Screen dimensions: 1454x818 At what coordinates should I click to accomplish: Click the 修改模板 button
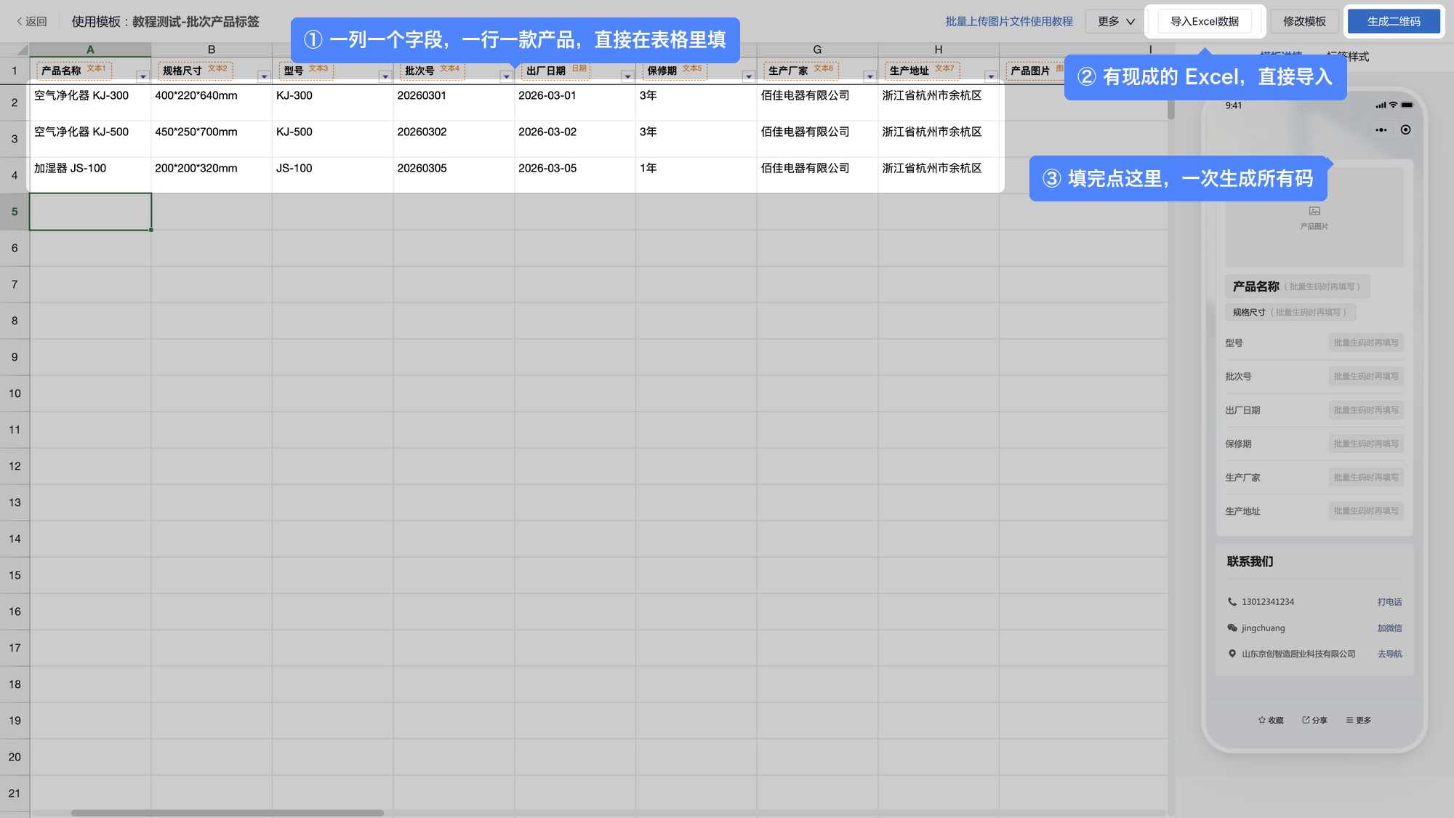tap(1304, 21)
